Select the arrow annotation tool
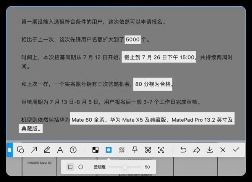252x182 pixels. coord(34,150)
